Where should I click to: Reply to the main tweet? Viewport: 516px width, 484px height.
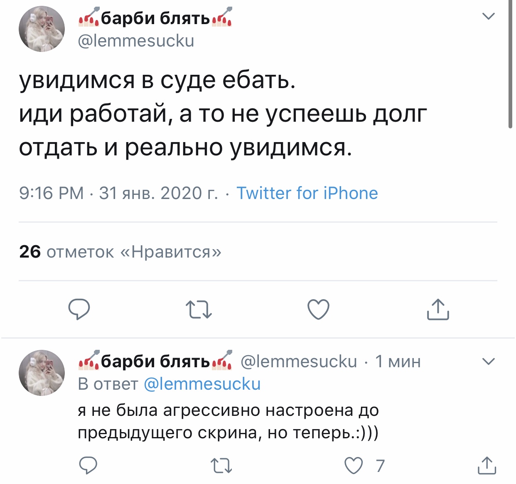coord(79,310)
